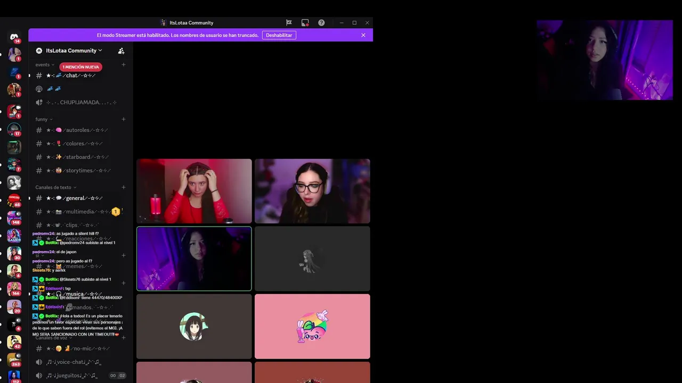Focus the tile with anime girl avatar
The height and width of the screenshot is (383, 682).
[194, 327]
